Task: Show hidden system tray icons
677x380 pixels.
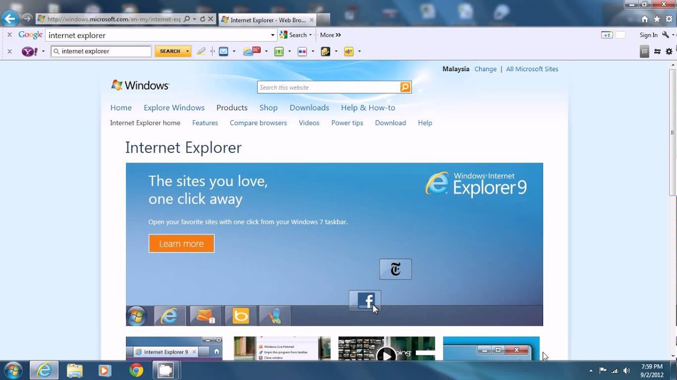Action: [x=591, y=370]
